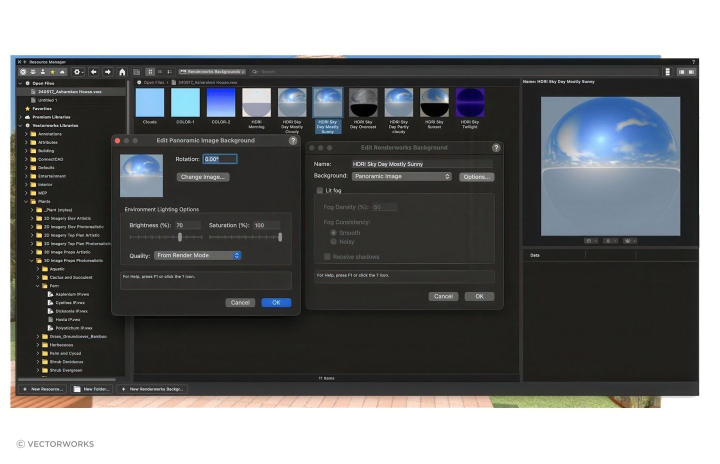The image size is (720, 464).
Task: Enable the Receive shadows checkbox
Action: click(327, 256)
